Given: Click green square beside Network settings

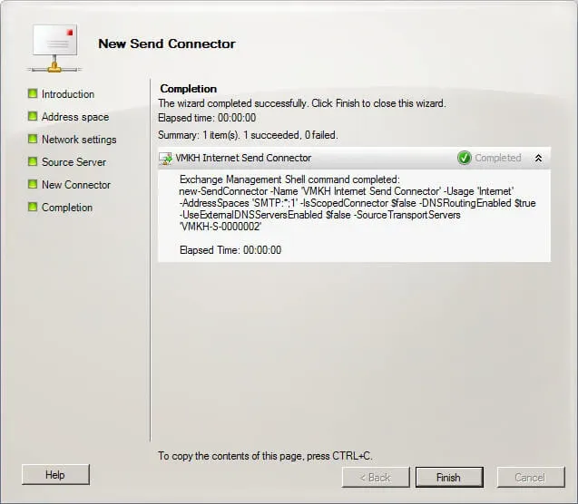Looking at the screenshot, I should (x=33, y=139).
